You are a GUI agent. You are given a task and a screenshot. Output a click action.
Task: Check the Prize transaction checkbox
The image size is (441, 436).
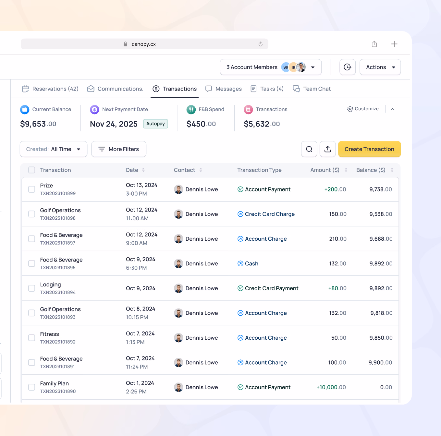click(31, 189)
